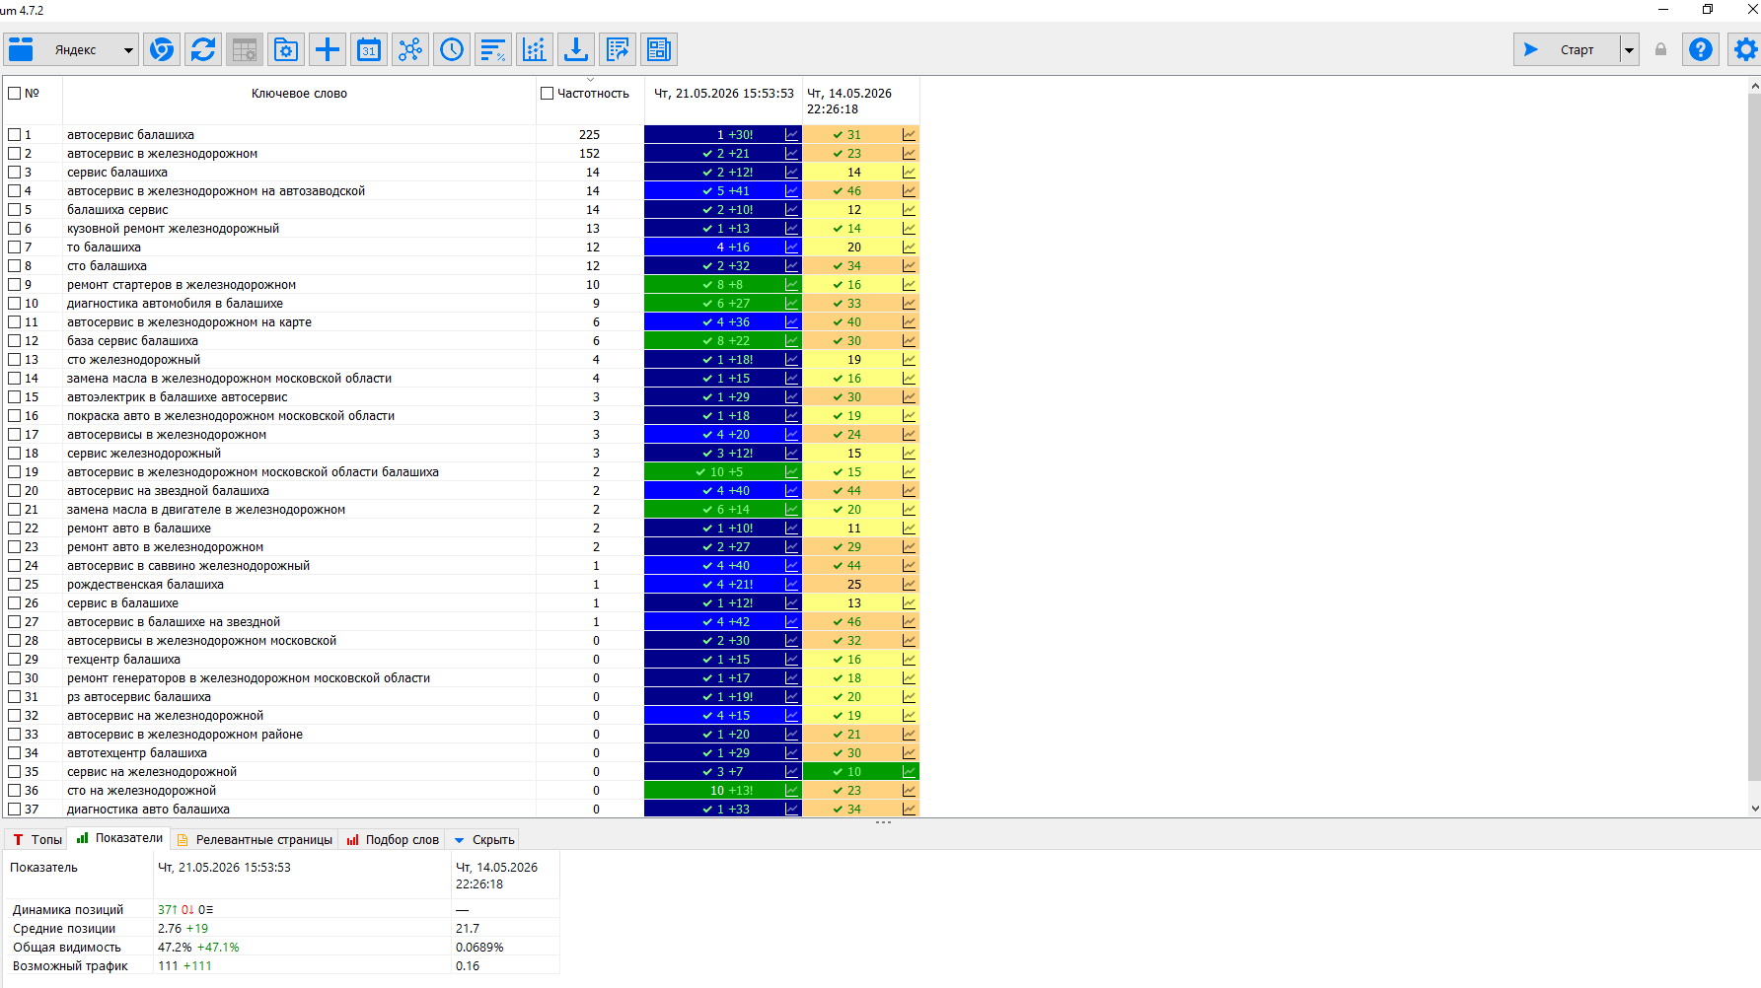
Task: Open chart icon in 21.05 cell, row 1
Action: pos(791,134)
